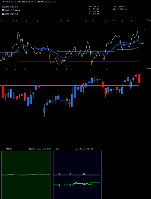Select the 'DOW MT: 6.44' legend label

coord(12,11)
